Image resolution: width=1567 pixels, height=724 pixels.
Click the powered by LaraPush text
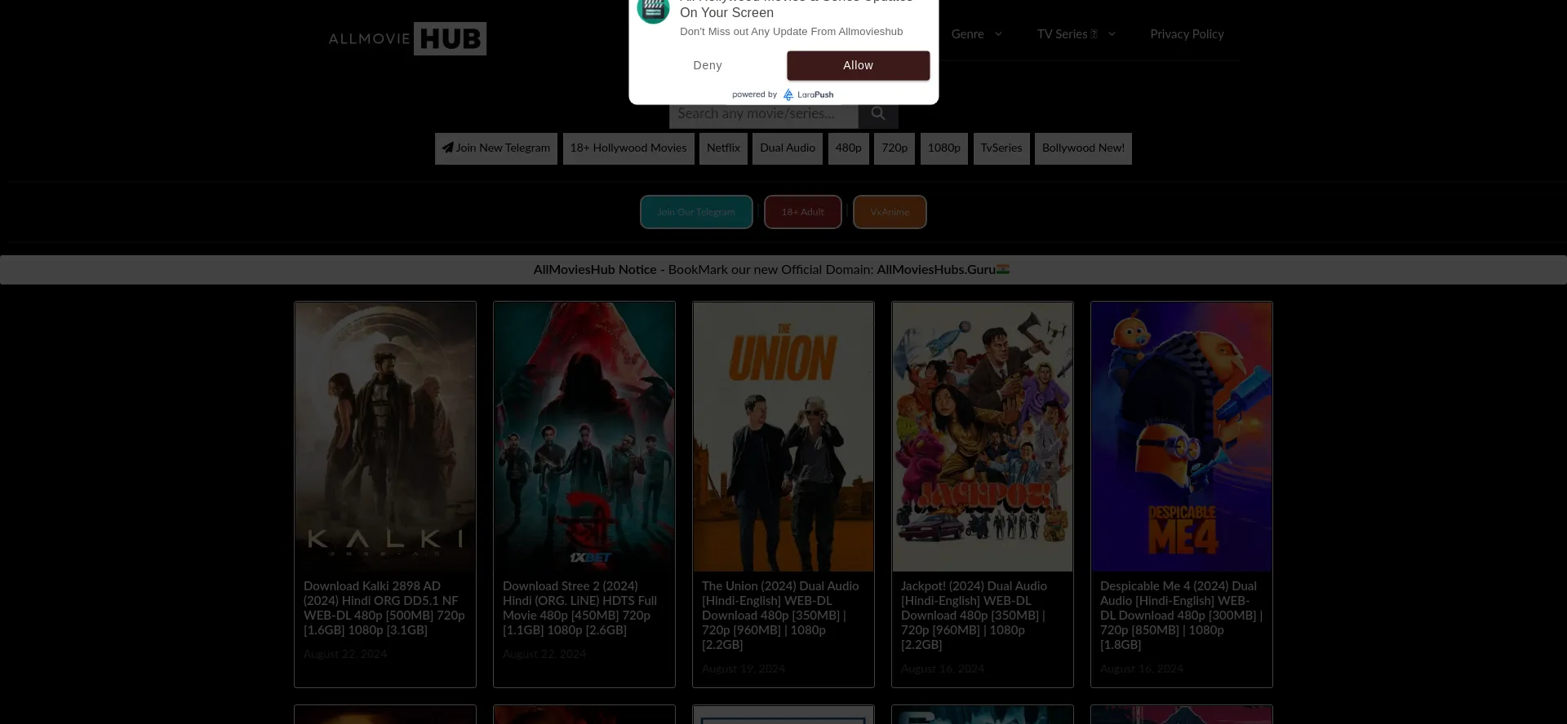tap(783, 95)
